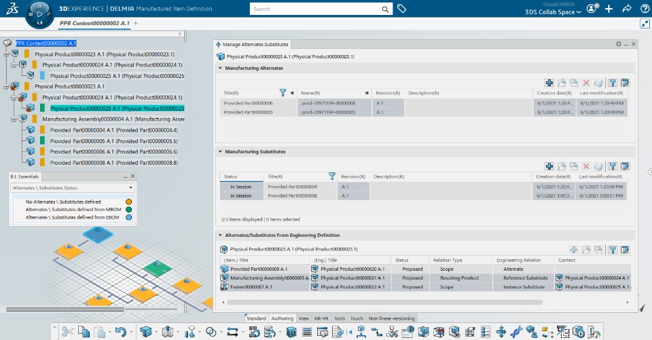The height and width of the screenshot is (340, 652).
Task: Click the blue move cross-arrows icon in action bar
Action: point(501,332)
